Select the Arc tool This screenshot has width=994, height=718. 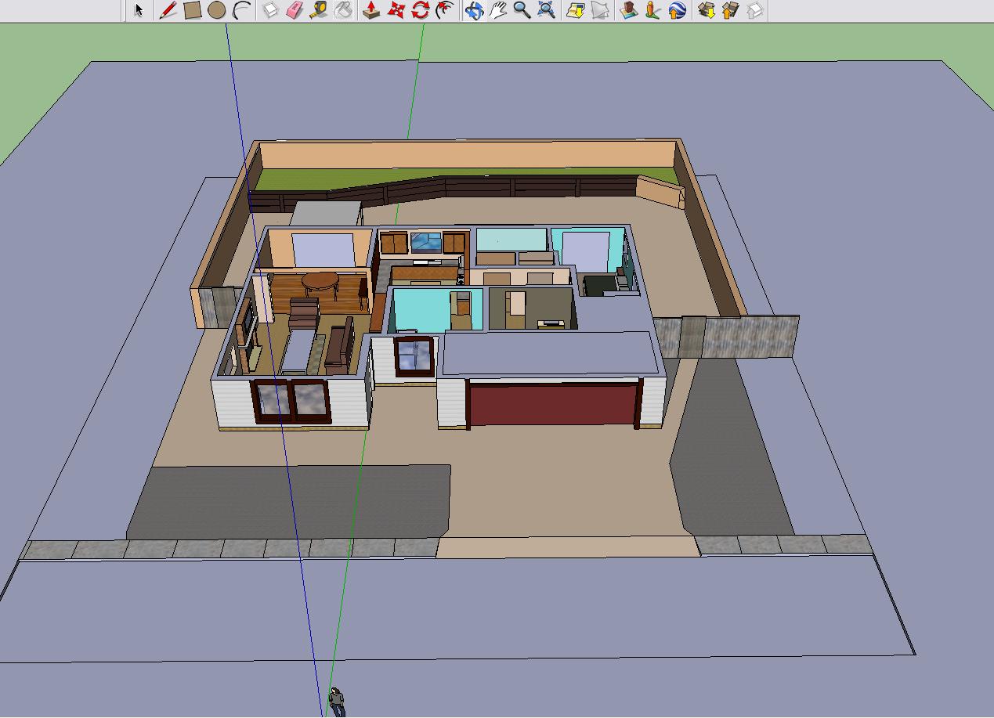point(242,10)
